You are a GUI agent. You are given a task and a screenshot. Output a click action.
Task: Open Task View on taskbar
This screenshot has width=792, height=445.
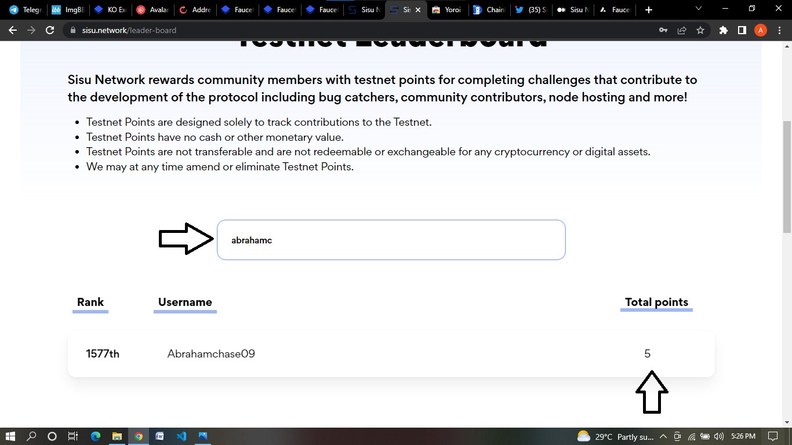(x=72, y=436)
